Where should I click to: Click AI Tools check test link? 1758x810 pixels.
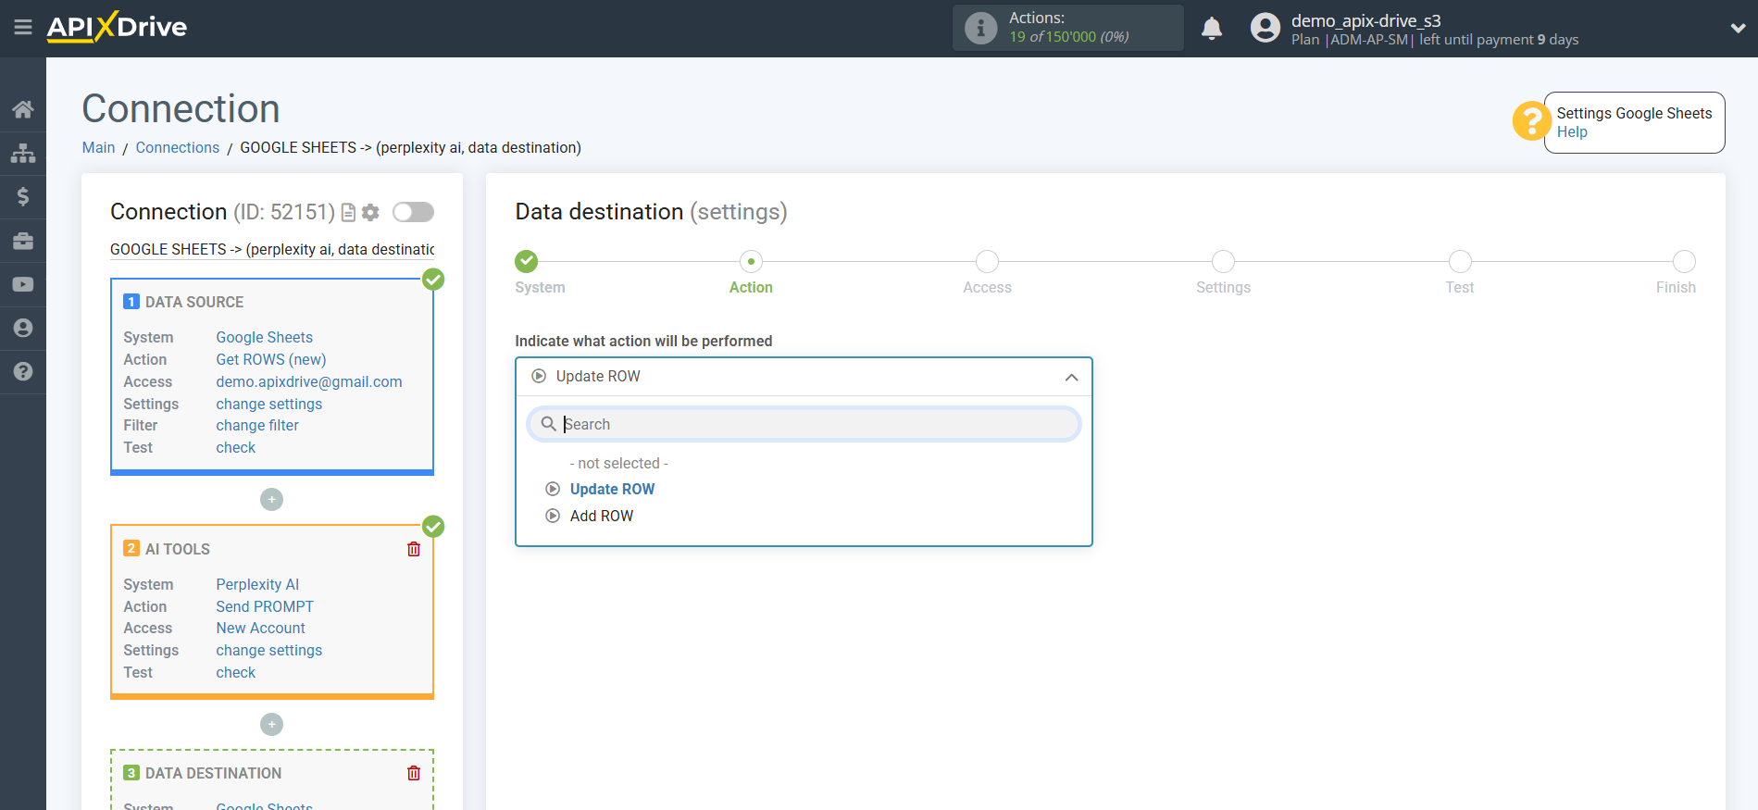coord(235,673)
